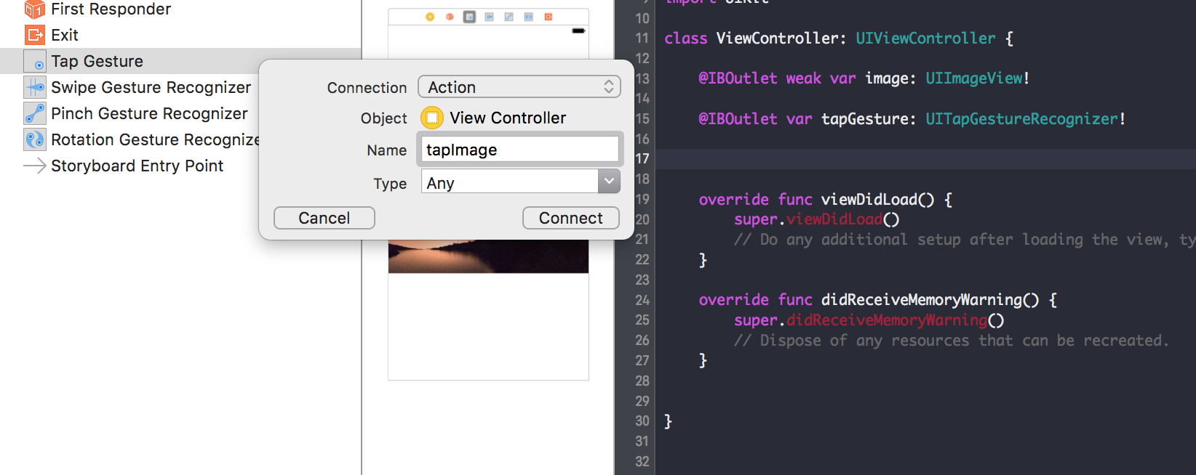
Task: Select Exit in the document outline
Action: [x=64, y=35]
